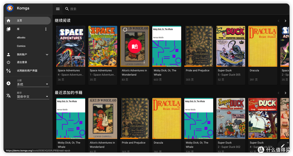Click title link 1 - Space Adventure...
Viewport: 293px width, 156px height.
coord(102,75)
